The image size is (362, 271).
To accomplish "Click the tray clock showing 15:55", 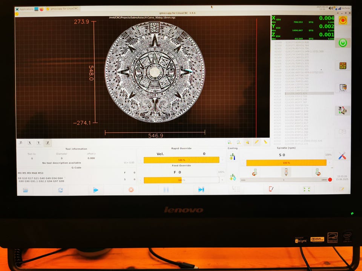I will (x=322, y=8).
